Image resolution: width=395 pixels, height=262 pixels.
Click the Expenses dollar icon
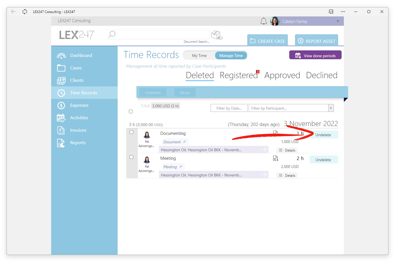tap(61, 105)
